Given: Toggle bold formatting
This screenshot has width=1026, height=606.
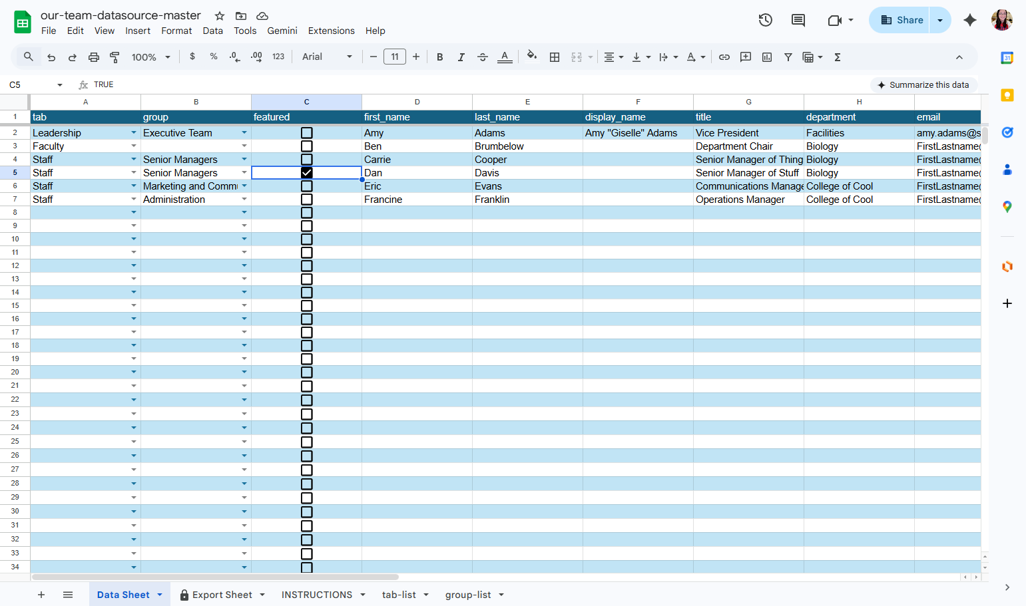Looking at the screenshot, I should click(439, 57).
